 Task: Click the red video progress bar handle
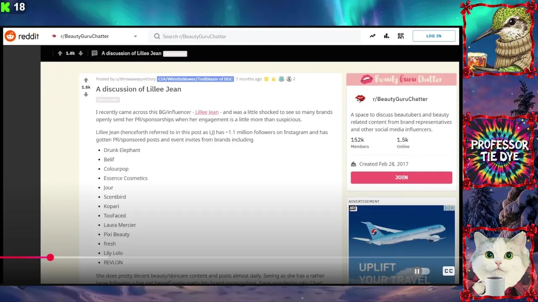coord(50,257)
